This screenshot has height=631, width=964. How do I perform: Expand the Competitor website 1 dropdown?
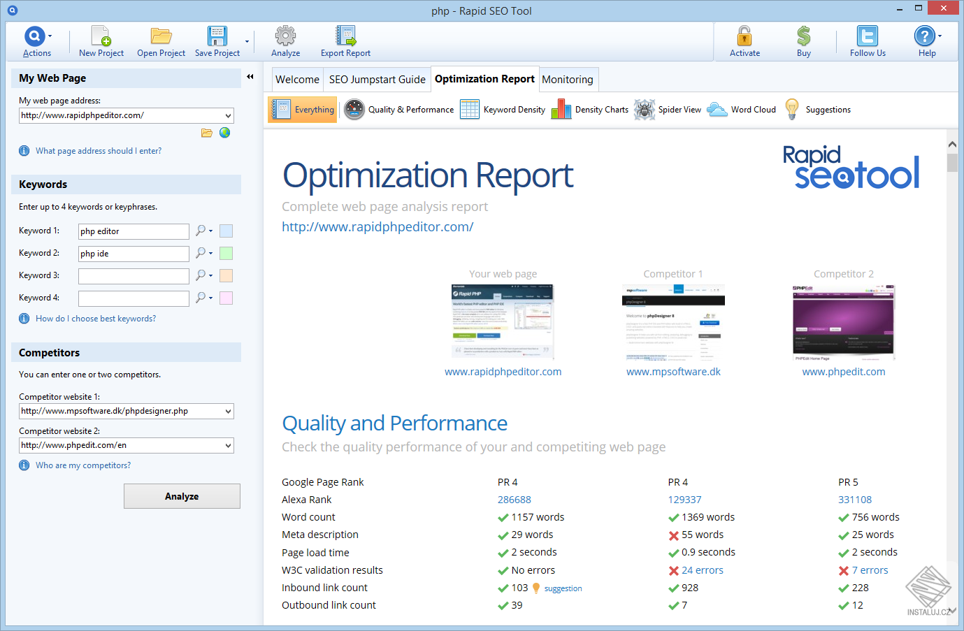[228, 411]
